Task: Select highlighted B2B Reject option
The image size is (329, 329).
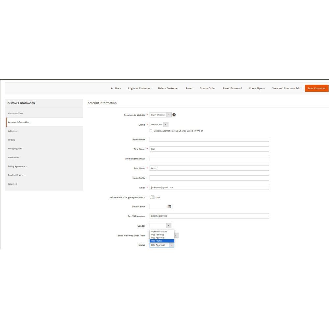Action: point(162,241)
